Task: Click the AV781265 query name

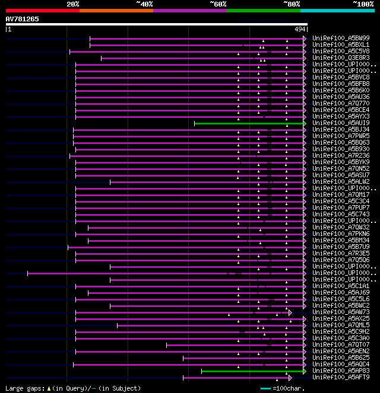Action: point(23,19)
